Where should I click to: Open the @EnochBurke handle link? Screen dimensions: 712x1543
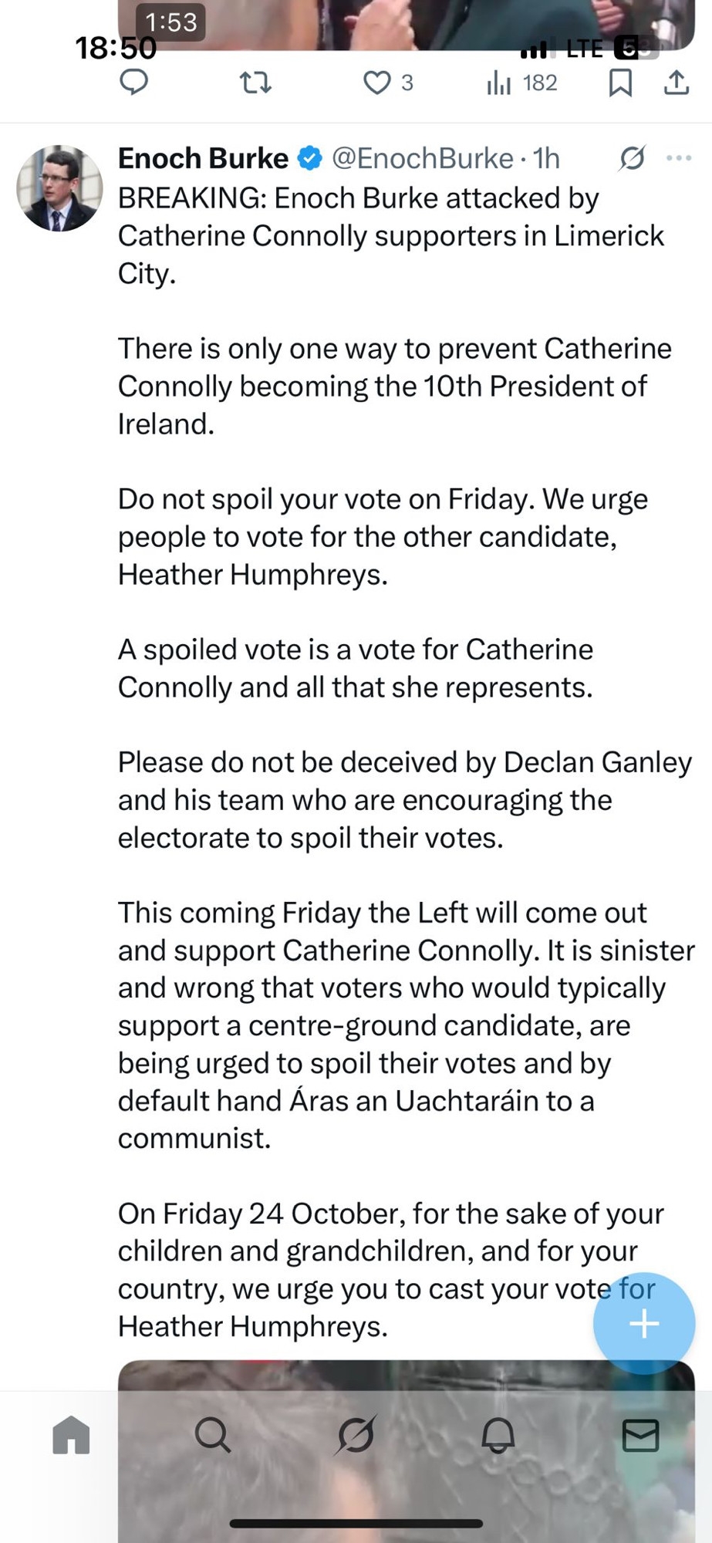coord(422,158)
